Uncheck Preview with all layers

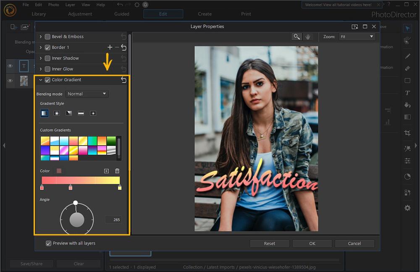click(49, 243)
